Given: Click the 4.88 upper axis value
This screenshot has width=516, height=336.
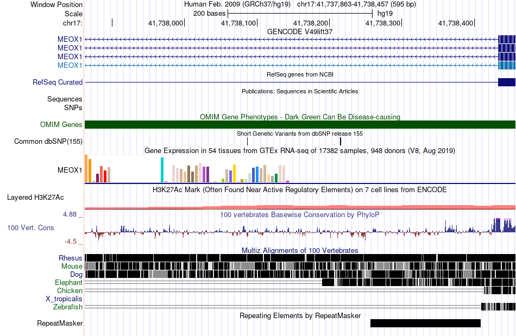Looking at the screenshot, I should pos(70,214).
